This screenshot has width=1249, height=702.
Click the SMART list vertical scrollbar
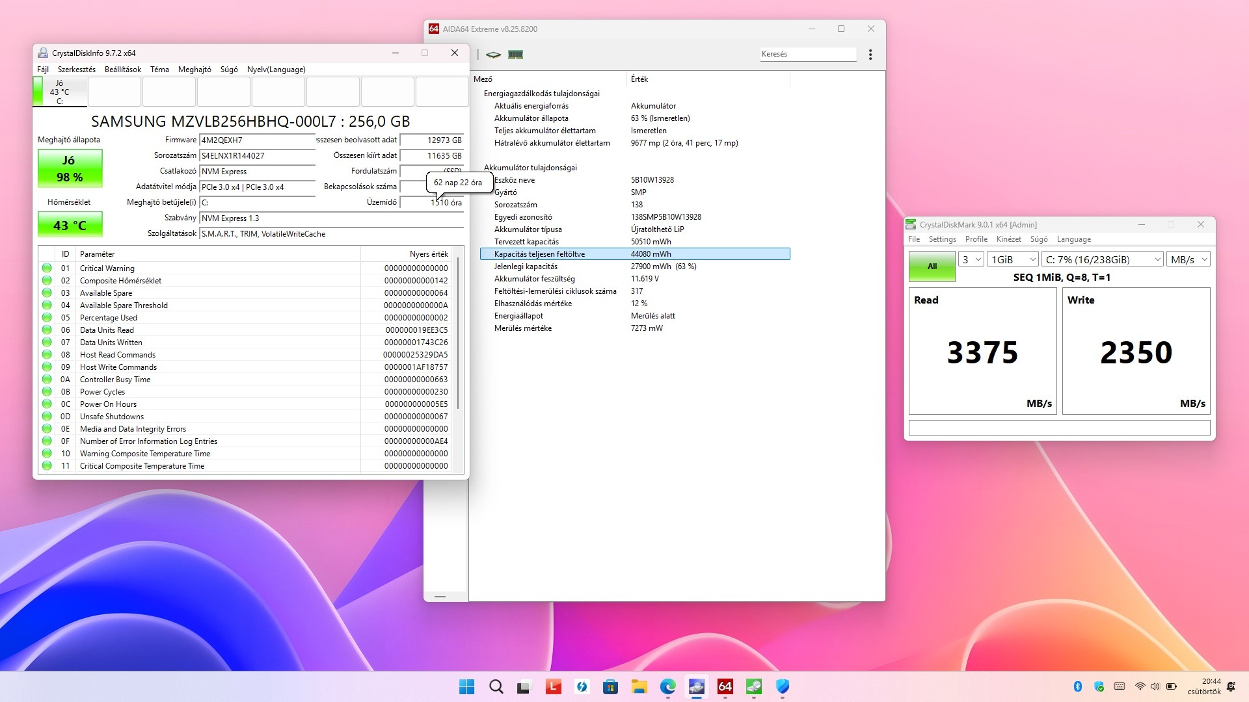pos(459,331)
